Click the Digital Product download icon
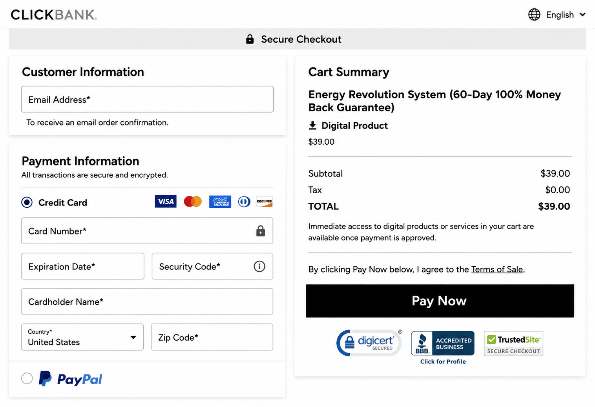 coord(312,125)
